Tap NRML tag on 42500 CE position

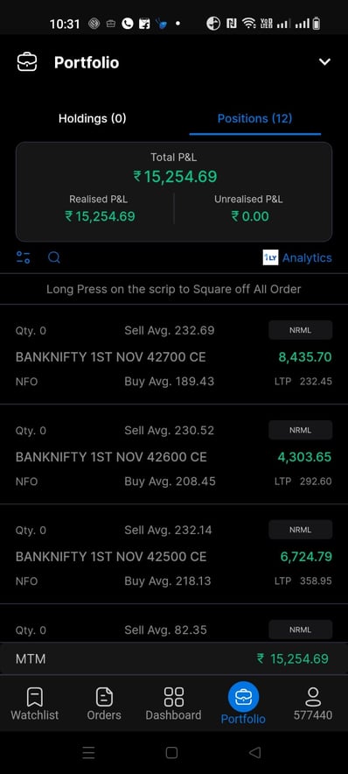point(300,530)
